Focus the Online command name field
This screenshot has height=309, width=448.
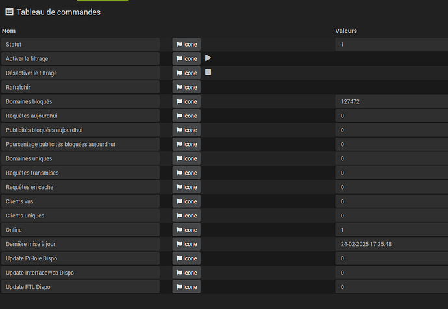tap(81, 230)
